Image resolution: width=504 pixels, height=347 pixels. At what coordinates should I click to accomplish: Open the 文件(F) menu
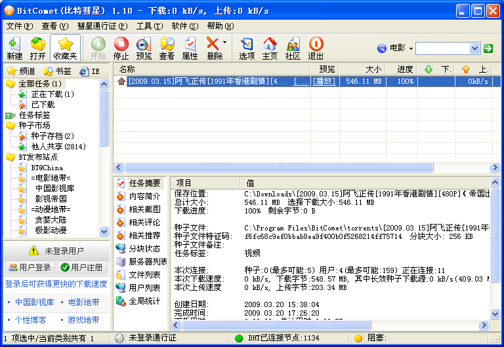coord(20,26)
